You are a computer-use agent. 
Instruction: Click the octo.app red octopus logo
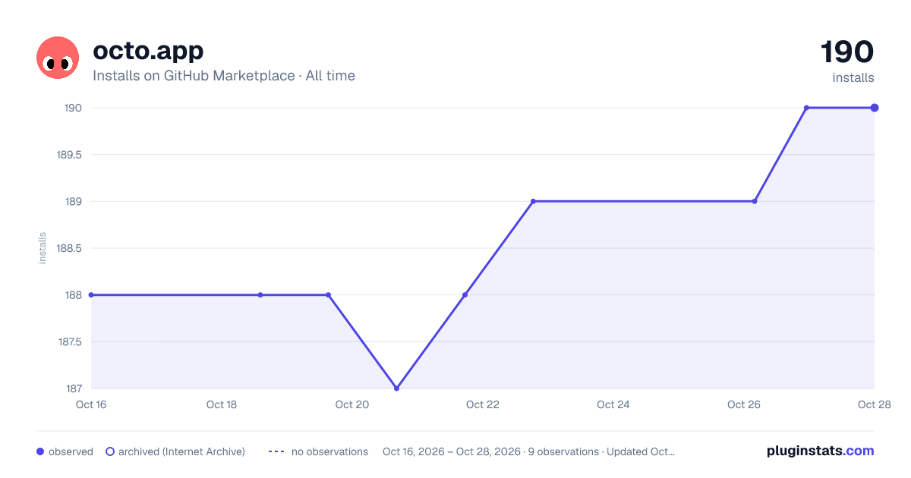[58, 58]
